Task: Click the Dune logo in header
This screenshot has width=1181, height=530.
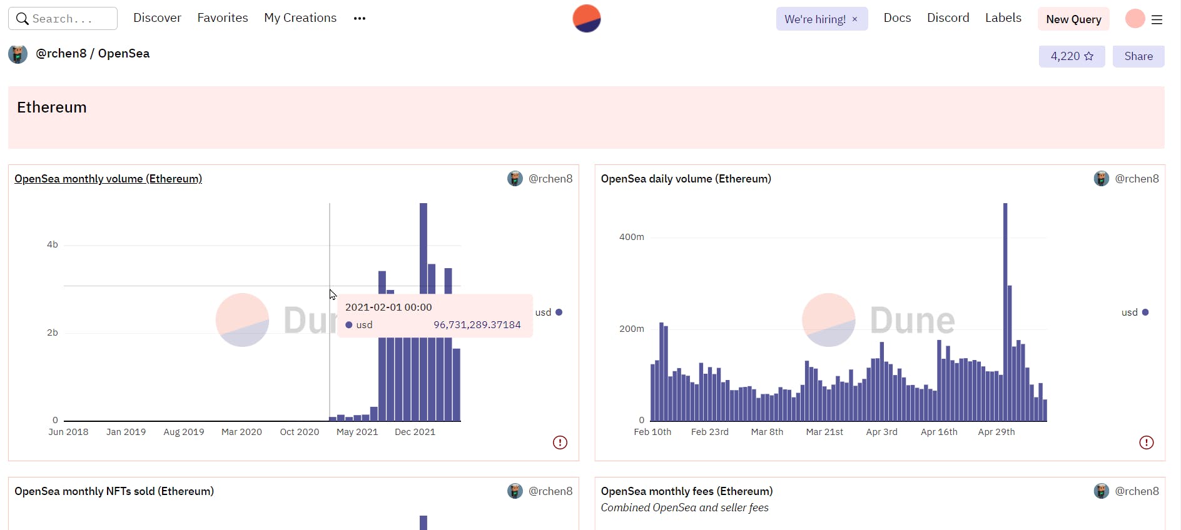Action: [587, 18]
